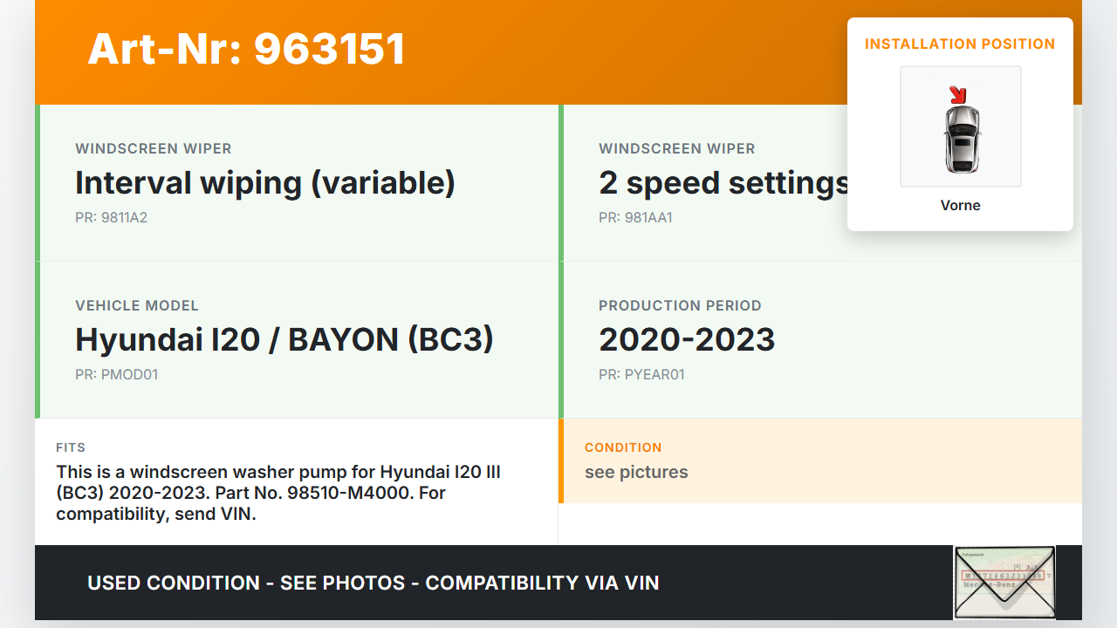Click PR code 981AA1
Screen dimensions: 1117x628
tap(635, 218)
